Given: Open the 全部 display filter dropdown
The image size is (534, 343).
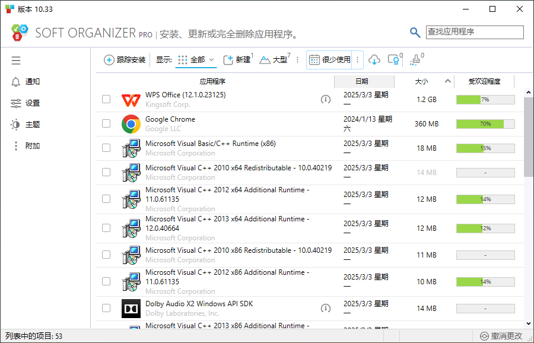Looking at the screenshot, I should coord(196,60).
